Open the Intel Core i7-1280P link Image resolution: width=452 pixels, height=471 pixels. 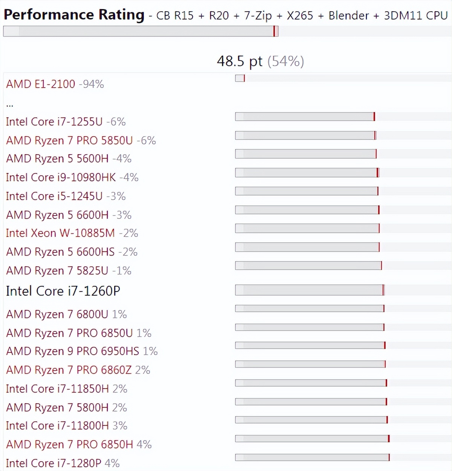tap(53, 463)
